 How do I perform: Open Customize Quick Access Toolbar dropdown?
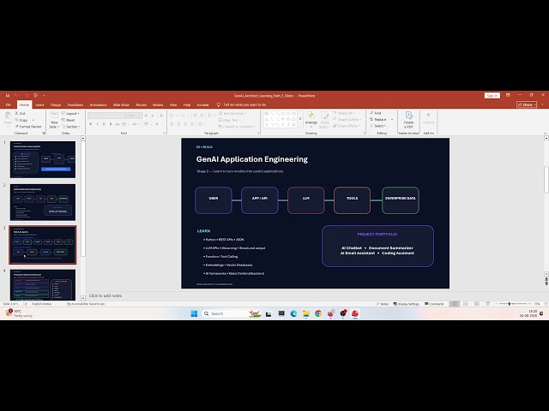pyautogui.click(x=44, y=95)
